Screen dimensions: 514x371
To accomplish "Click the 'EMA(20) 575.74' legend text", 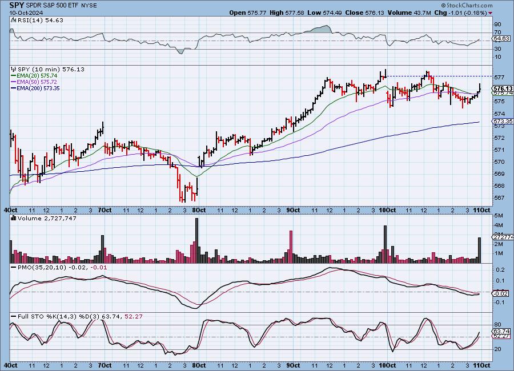I will coord(37,76).
